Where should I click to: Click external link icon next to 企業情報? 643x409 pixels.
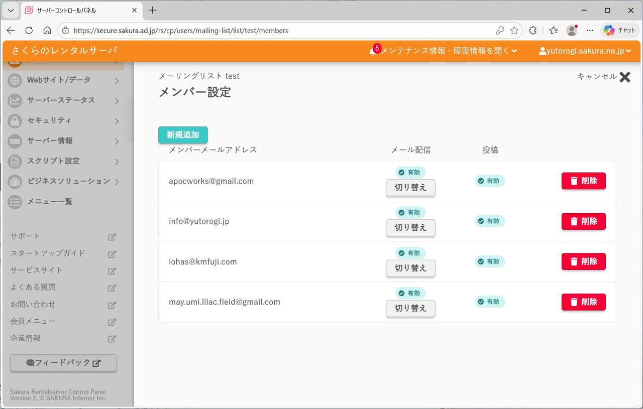tap(112, 339)
